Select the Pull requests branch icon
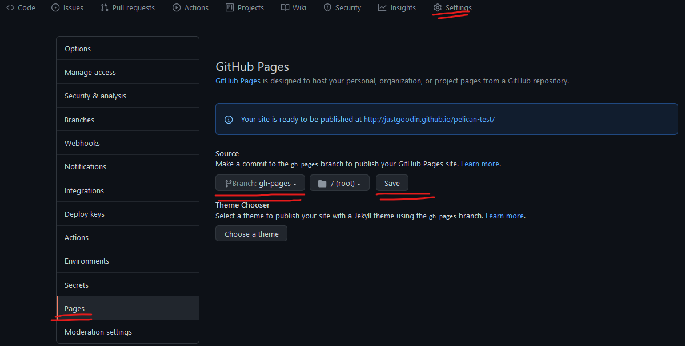Screen dimensions: 685x346 104,7
